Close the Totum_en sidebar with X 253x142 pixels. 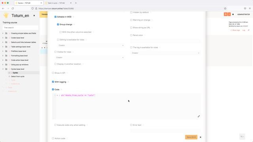click(x=34, y=16)
